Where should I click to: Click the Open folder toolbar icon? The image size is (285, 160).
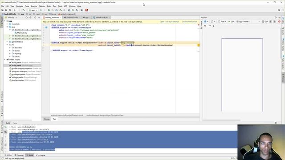(x=2, y=10)
